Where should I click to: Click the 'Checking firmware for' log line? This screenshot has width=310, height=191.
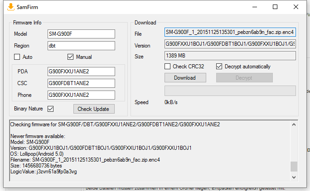click(x=115, y=124)
